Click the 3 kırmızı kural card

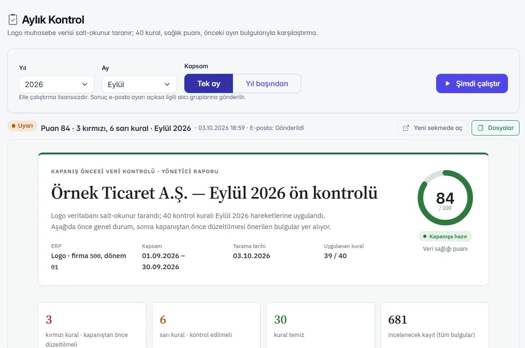[x=92, y=325]
